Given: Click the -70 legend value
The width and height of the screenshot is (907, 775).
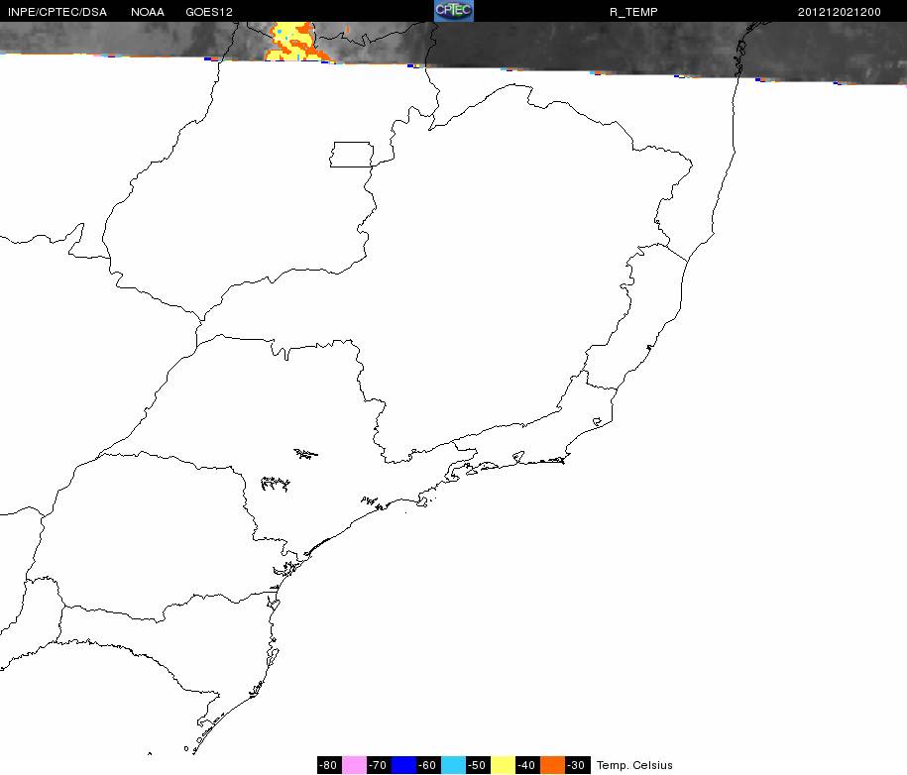Looking at the screenshot, I should pyautogui.click(x=379, y=764).
